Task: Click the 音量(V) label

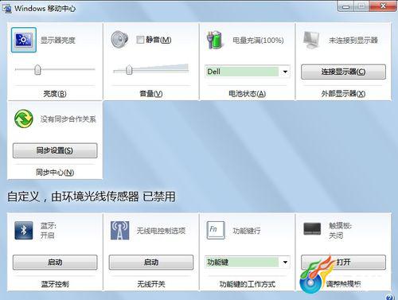Action: tap(151, 94)
